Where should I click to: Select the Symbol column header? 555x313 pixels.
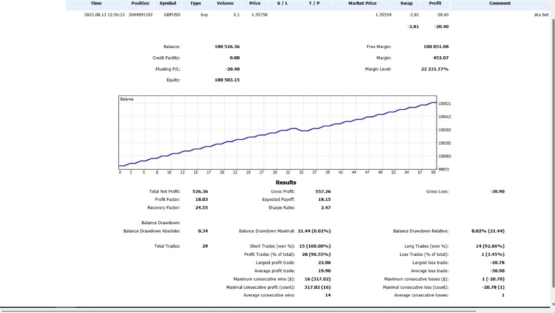(x=168, y=3)
